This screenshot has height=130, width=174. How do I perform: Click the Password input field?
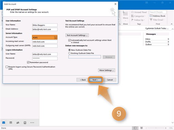point(45,58)
